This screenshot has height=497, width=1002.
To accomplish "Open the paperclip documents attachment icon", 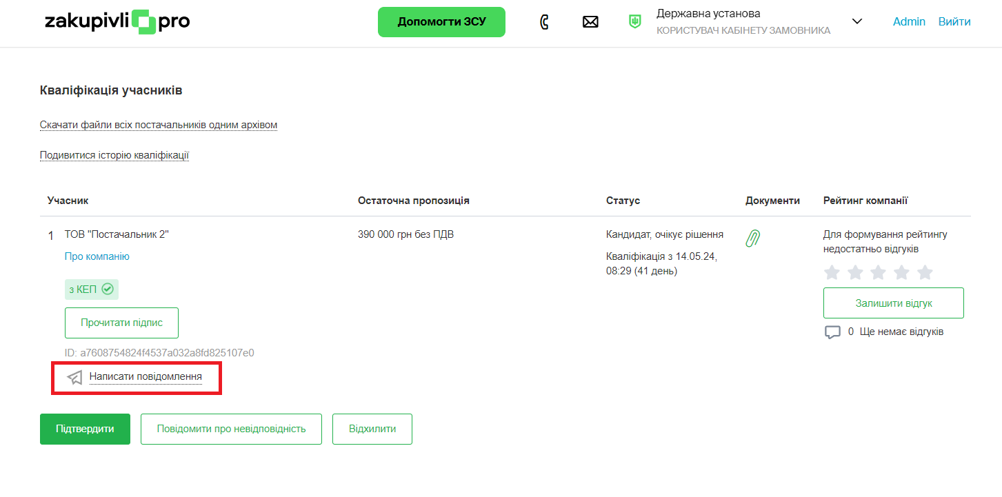I will tap(753, 239).
